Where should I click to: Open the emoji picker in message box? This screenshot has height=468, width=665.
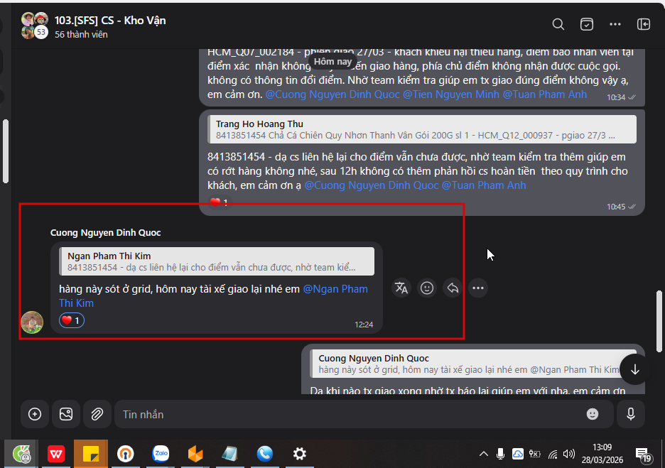click(593, 414)
